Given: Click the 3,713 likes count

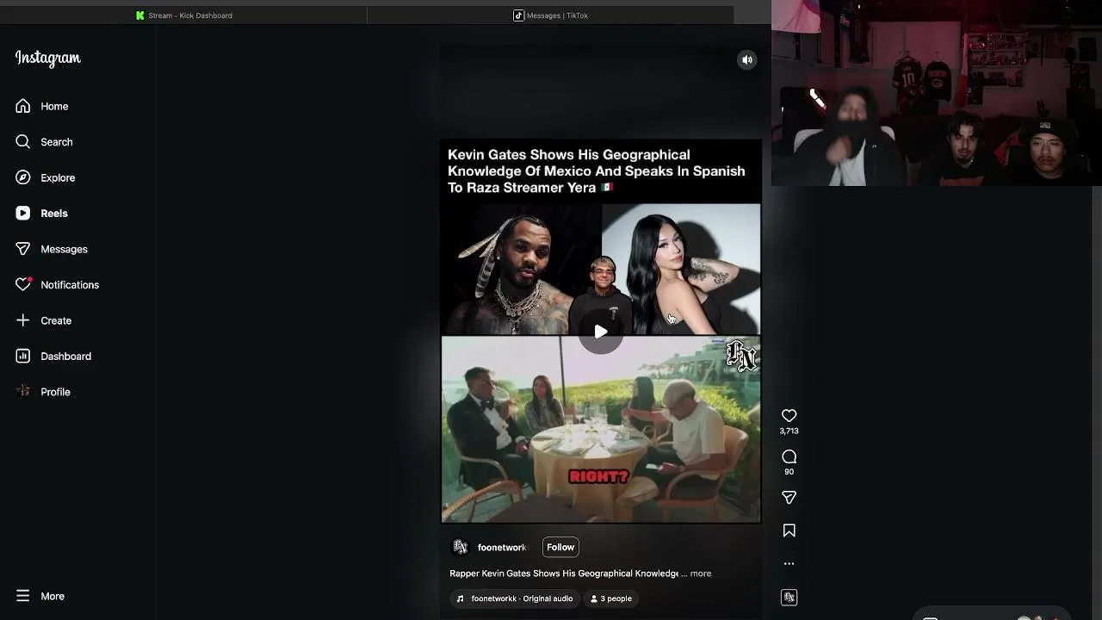Looking at the screenshot, I should (789, 431).
